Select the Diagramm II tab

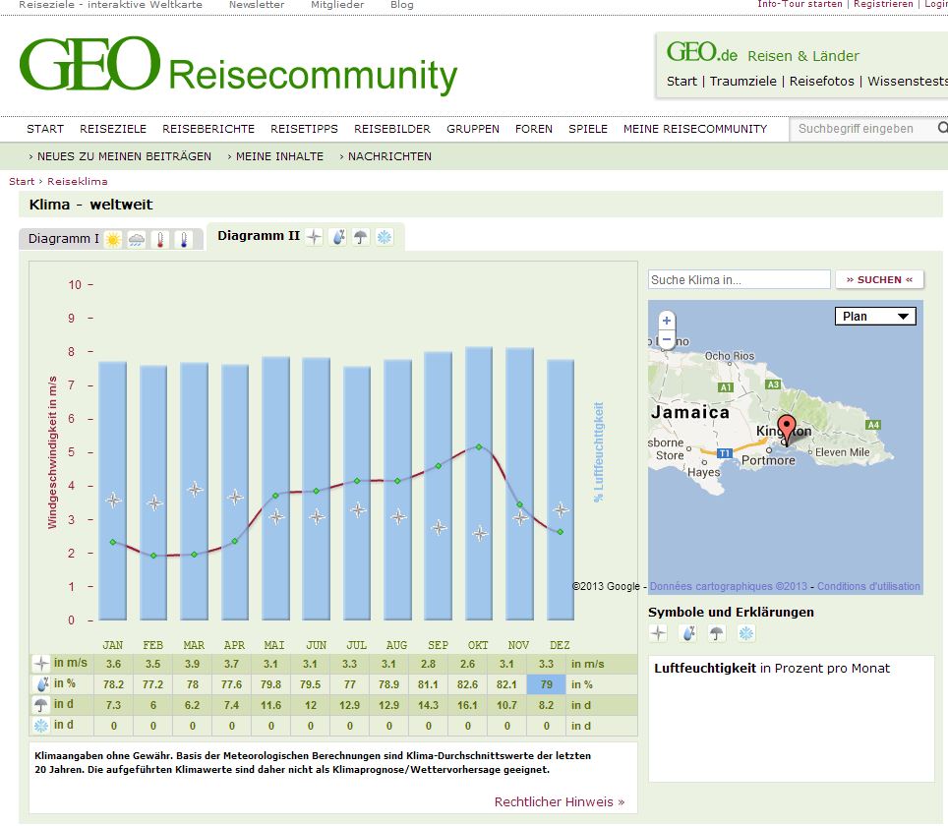point(258,236)
